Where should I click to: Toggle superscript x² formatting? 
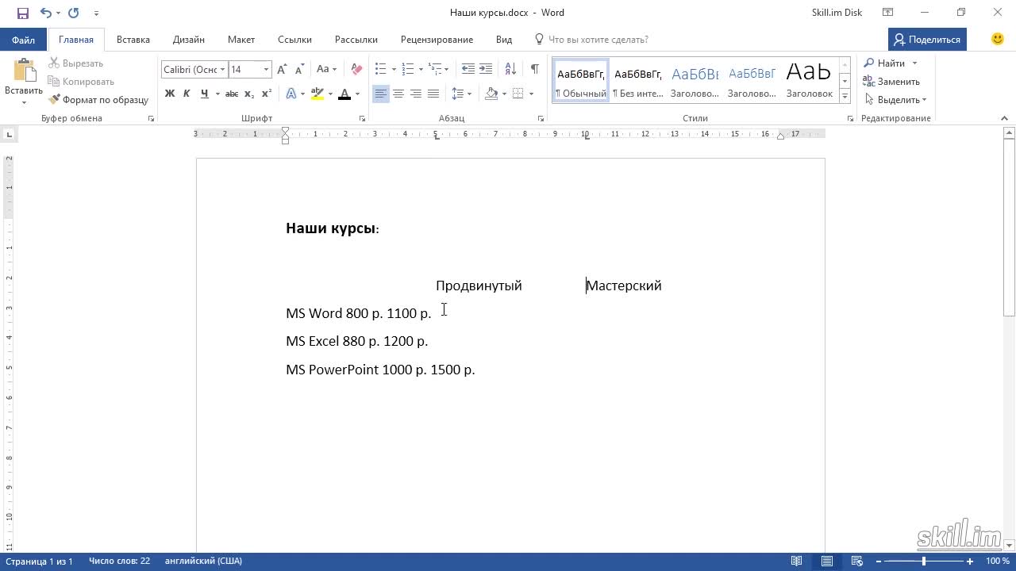267,94
